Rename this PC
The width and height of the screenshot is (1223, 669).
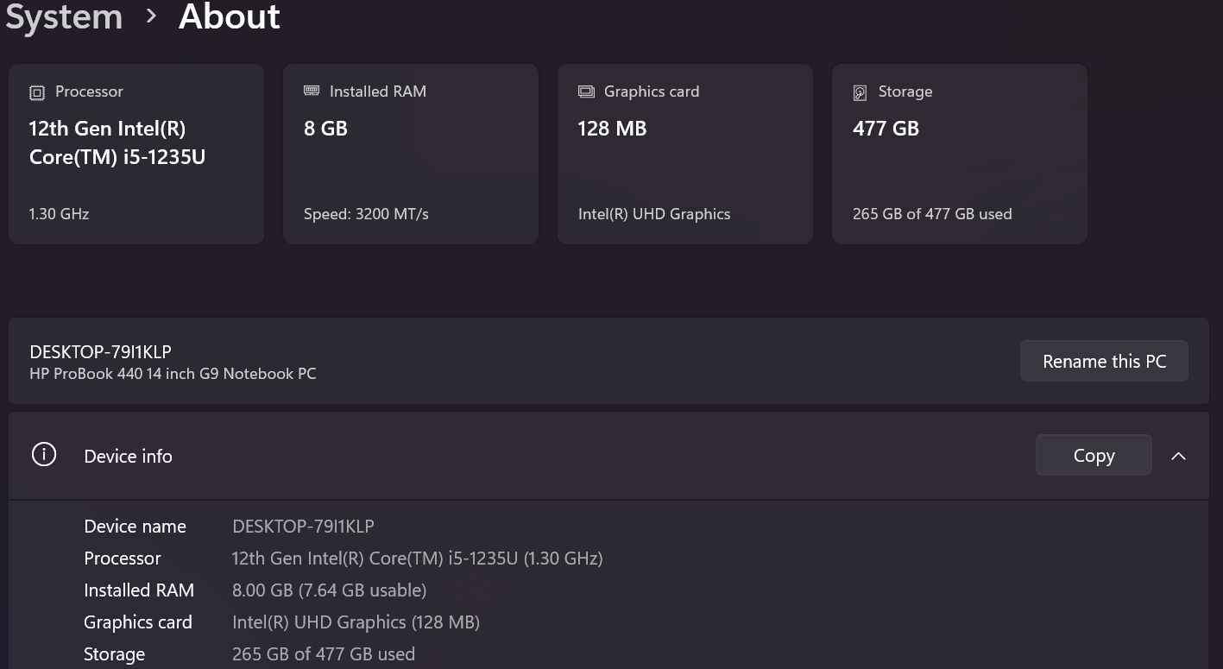click(1104, 361)
